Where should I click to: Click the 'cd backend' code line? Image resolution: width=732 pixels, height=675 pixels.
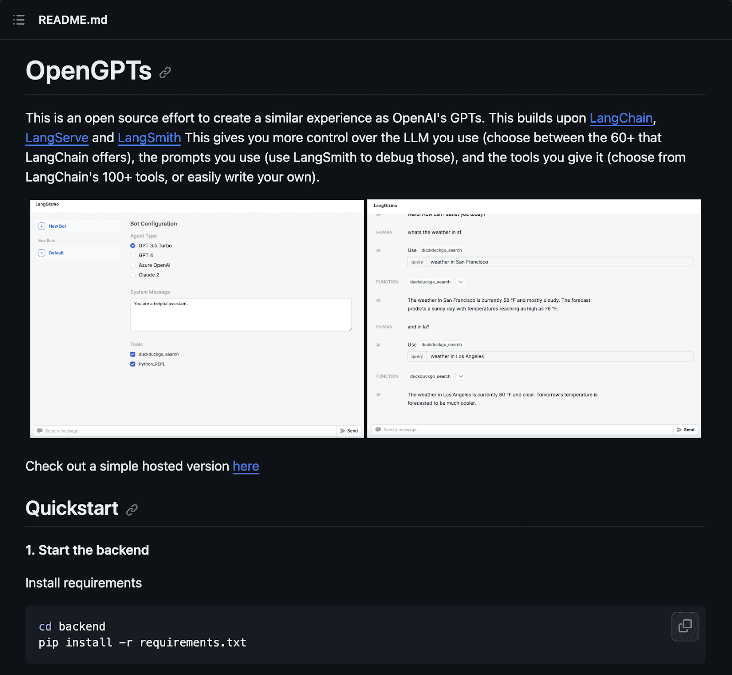pyautogui.click(x=72, y=627)
